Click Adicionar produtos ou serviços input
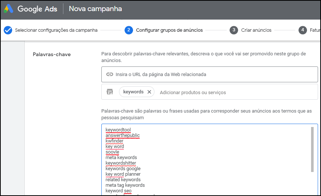Image resolution: width=321 pixels, height=196 pixels. (x=193, y=93)
